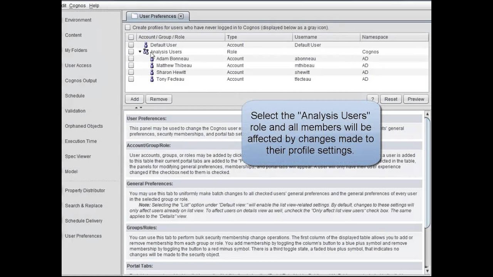Sort by Namespace column header

click(x=394, y=37)
